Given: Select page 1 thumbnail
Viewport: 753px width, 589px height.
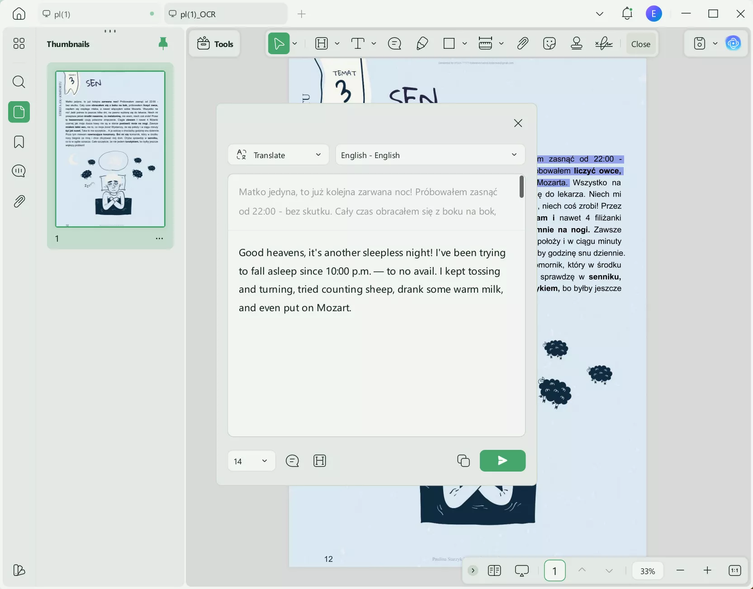Looking at the screenshot, I should [110, 149].
